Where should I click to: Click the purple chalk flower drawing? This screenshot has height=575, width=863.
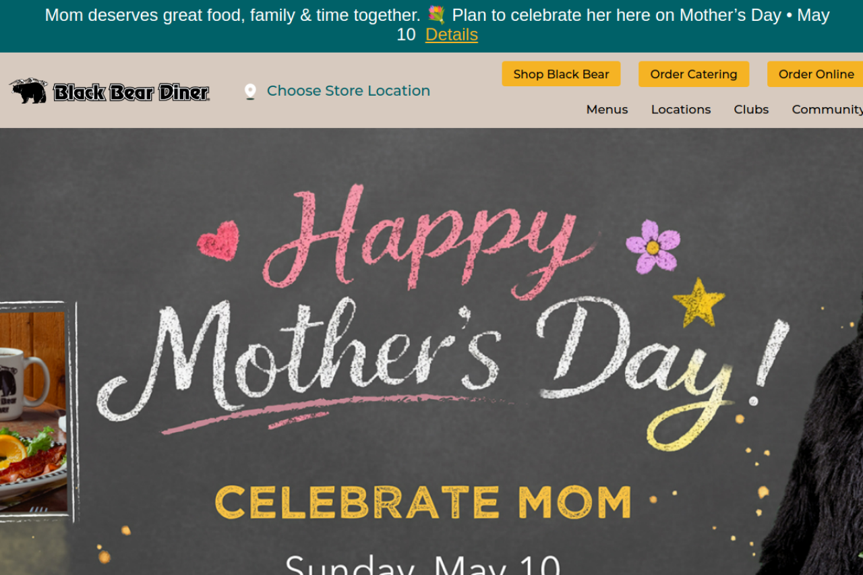[653, 246]
